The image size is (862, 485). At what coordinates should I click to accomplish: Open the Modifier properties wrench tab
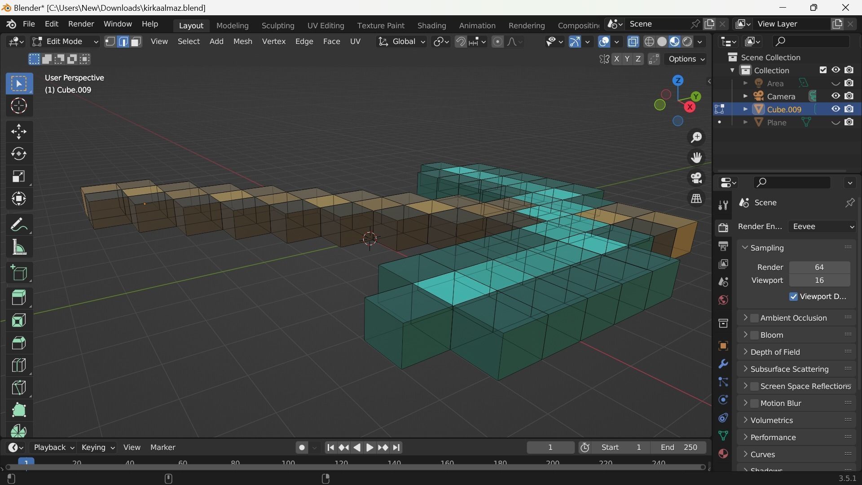pos(723,364)
